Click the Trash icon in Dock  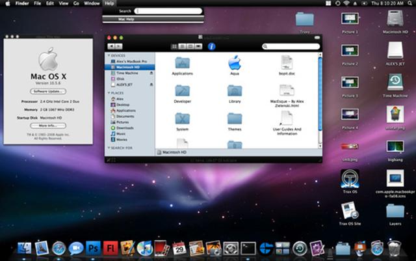pos(395,248)
